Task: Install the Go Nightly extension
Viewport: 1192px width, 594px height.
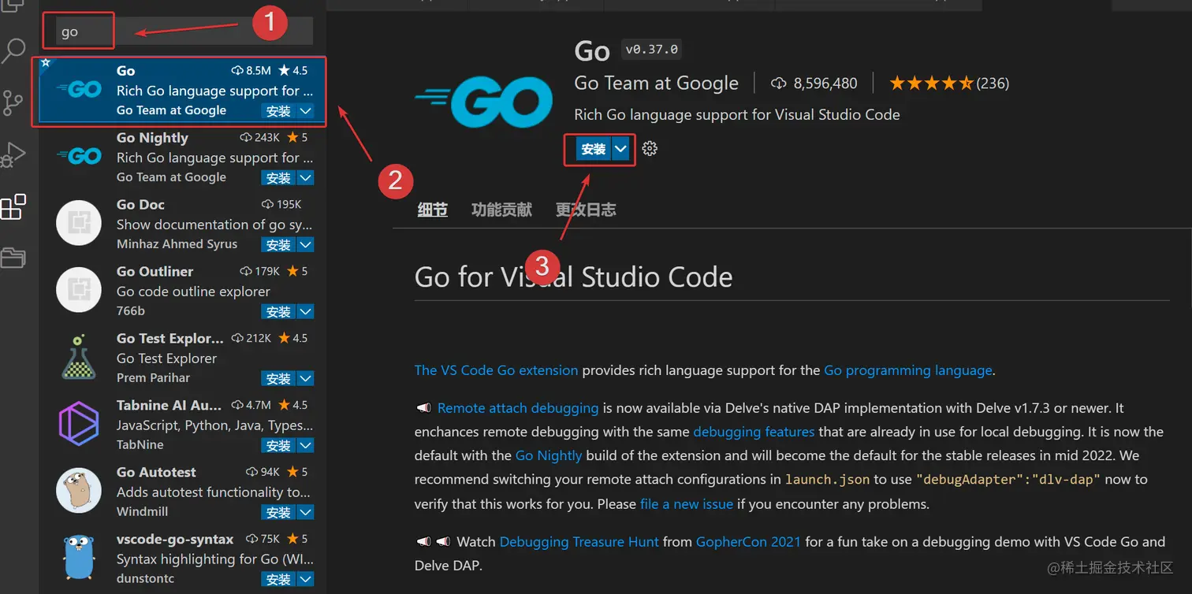Action: (x=278, y=178)
